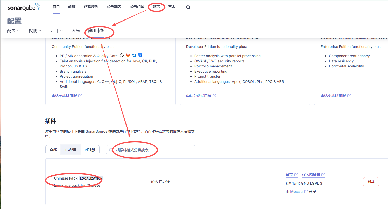
Task: Expand the 权限 dropdown
Action: tap(35, 31)
